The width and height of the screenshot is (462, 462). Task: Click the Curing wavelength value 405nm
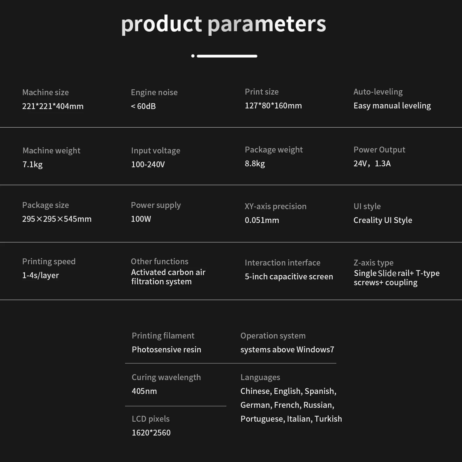coord(144,391)
